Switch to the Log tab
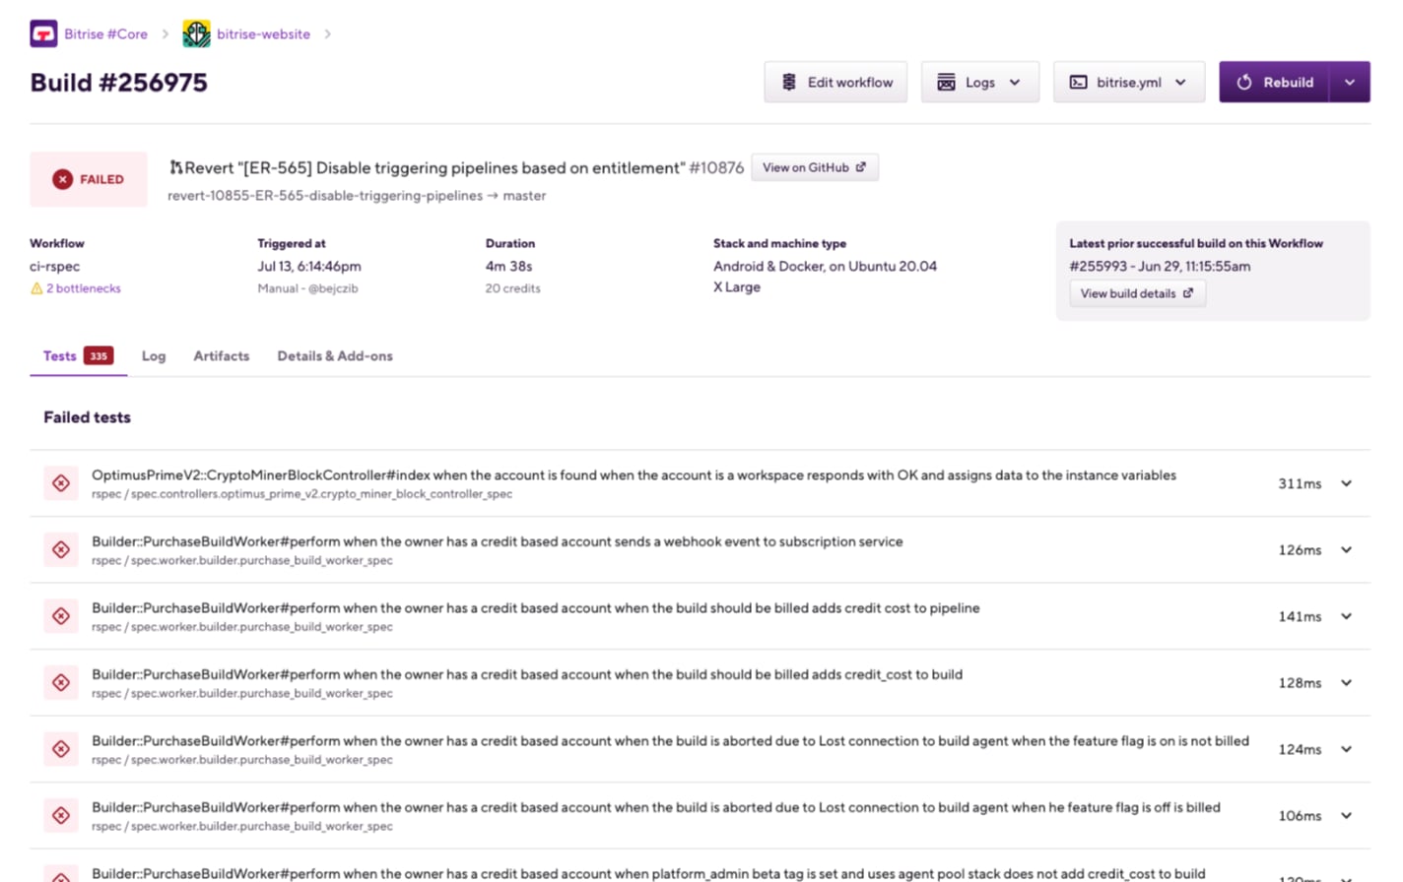This screenshot has width=1403, height=882. point(154,356)
